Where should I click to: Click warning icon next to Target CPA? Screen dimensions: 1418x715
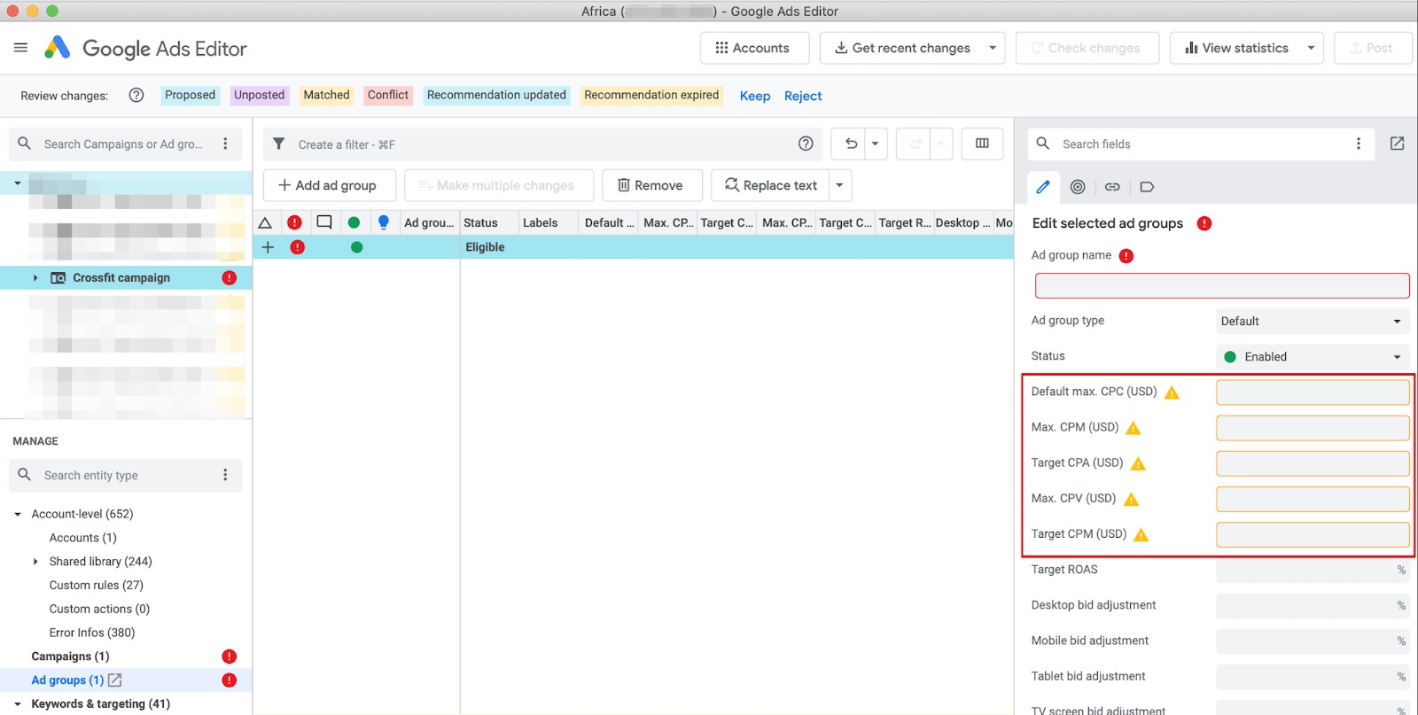1139,463
